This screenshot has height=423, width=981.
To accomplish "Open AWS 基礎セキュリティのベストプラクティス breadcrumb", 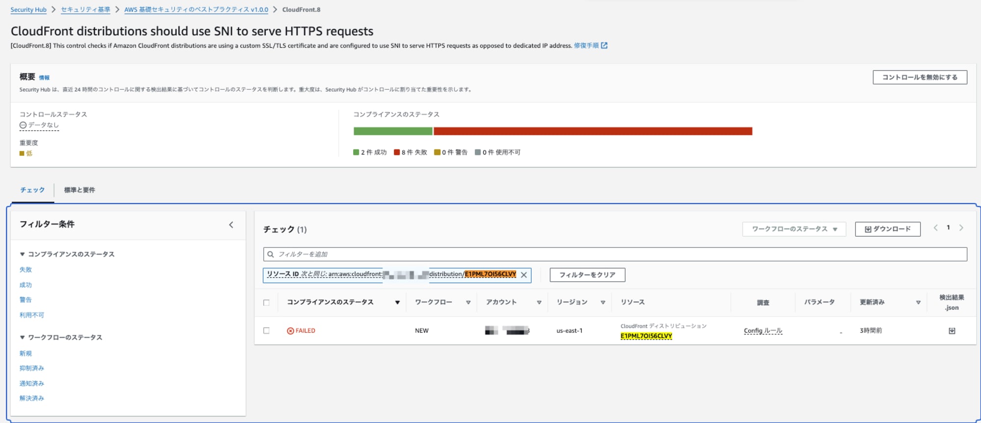I will pos(196,10).
